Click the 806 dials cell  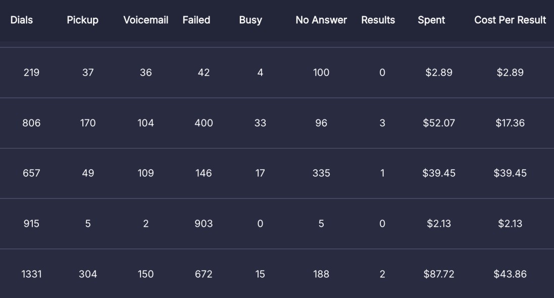tap(31, 123)
